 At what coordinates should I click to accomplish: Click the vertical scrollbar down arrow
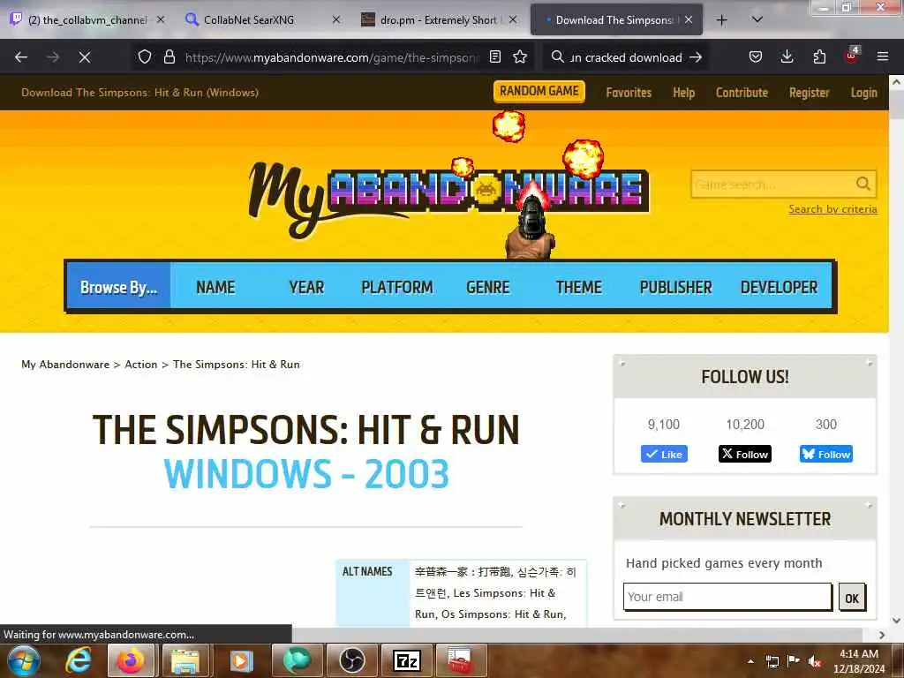(897, 621)
